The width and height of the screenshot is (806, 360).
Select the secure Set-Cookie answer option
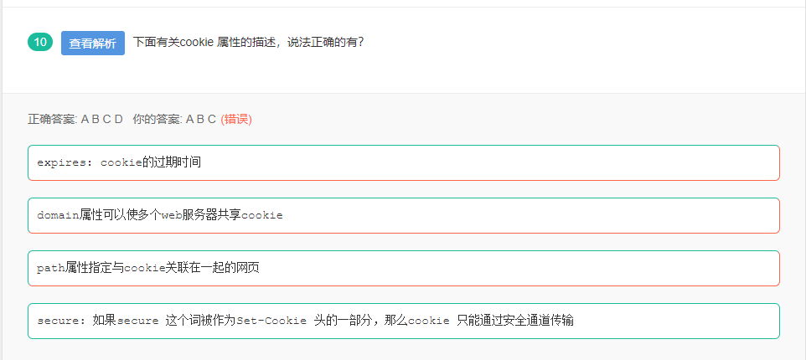(403, 321)
